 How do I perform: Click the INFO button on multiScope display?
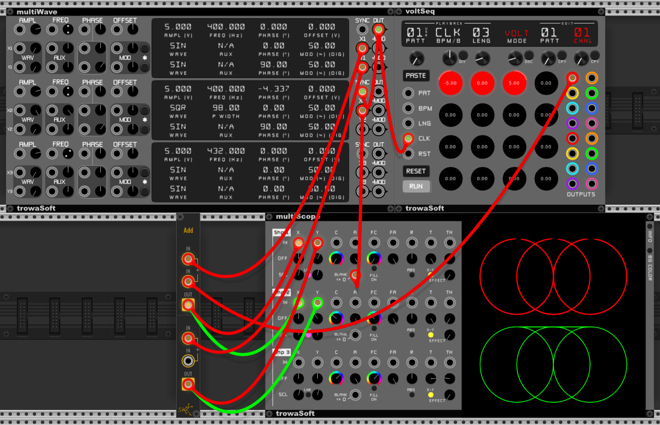[x=650, y=226]
